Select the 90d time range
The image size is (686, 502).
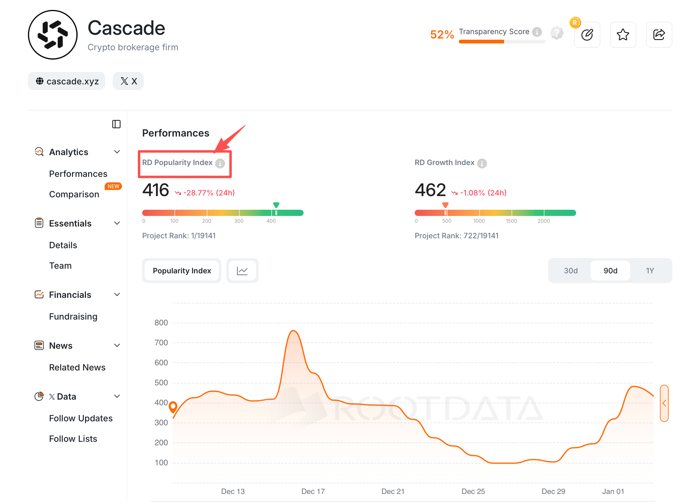[610, 271]
